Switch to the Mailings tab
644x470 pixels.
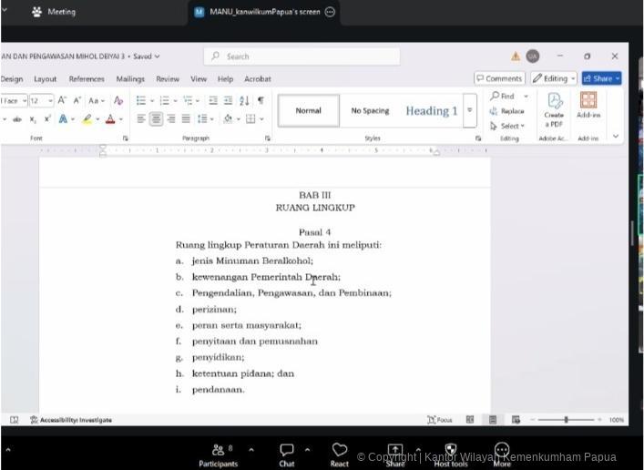tap(130, 79)
